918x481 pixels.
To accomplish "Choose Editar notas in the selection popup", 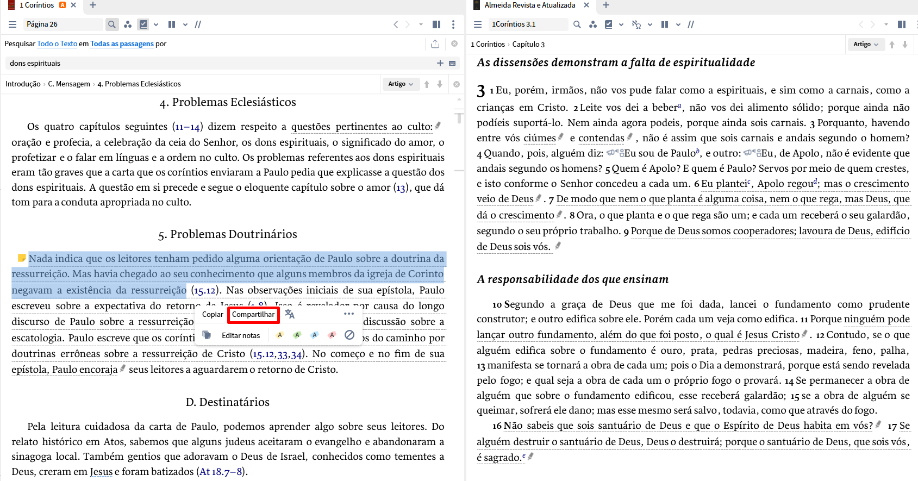I will click(241, 336).
